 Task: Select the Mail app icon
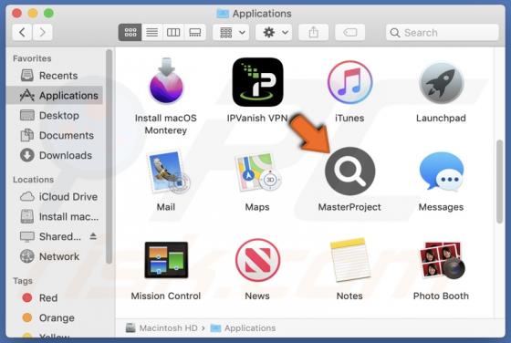click(x=168, y=171)
